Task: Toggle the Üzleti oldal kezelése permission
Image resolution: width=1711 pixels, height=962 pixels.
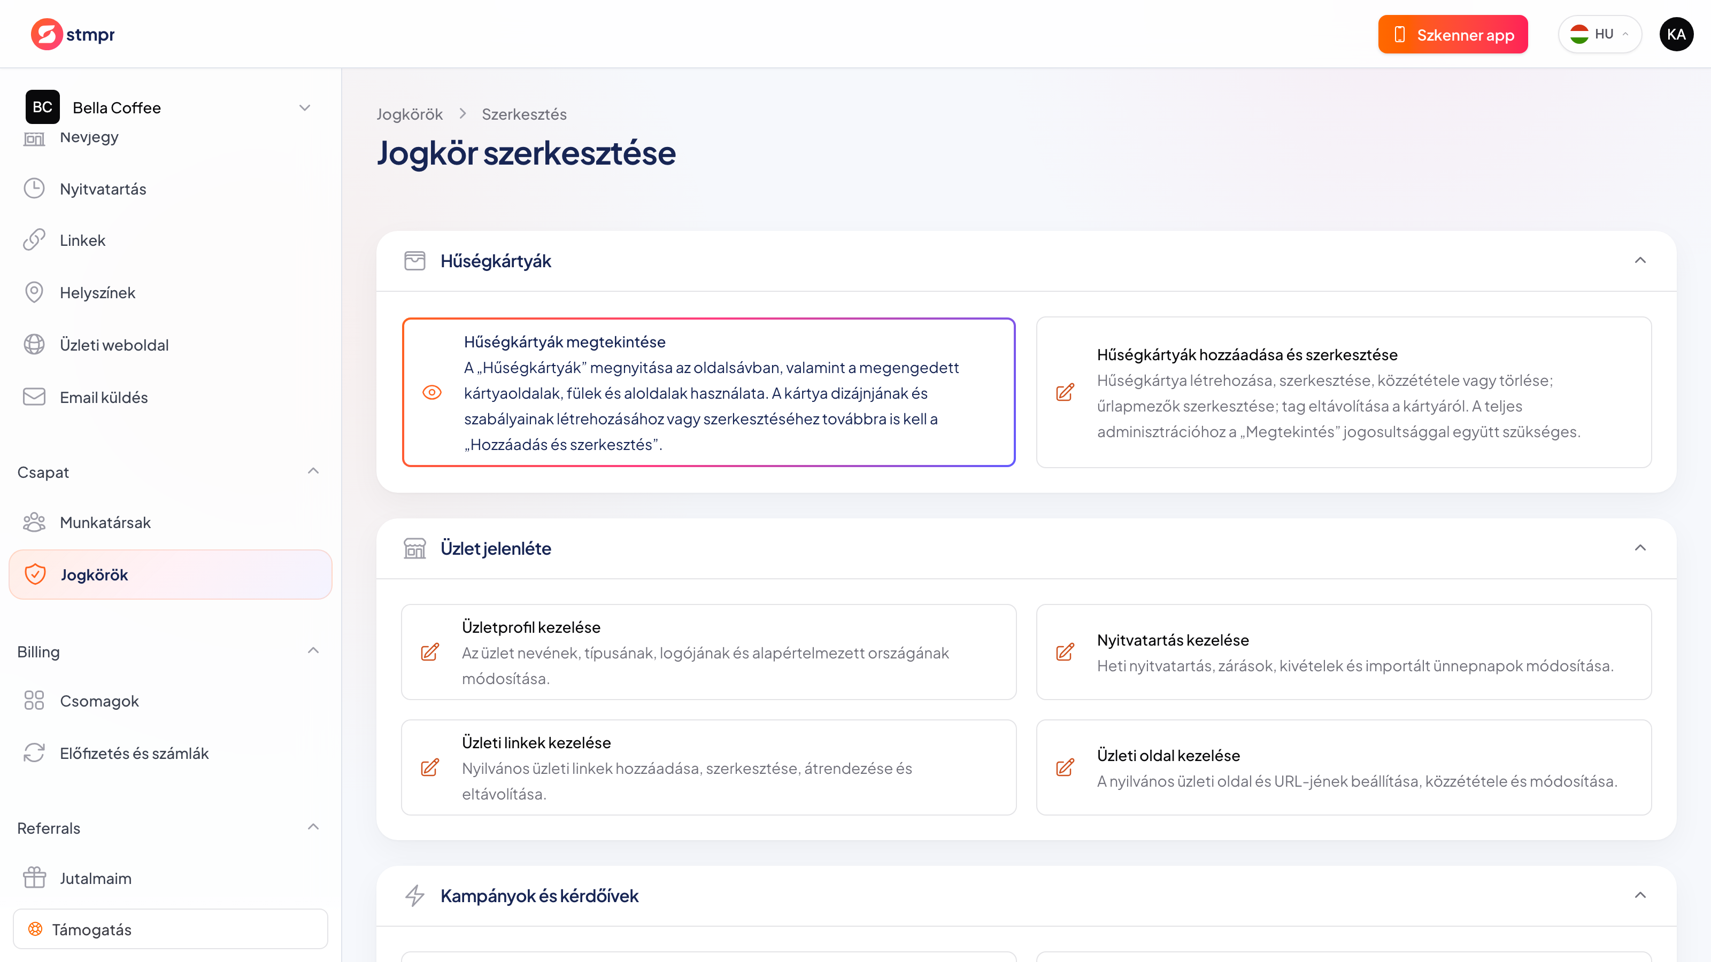Action: coord(1344,767)
